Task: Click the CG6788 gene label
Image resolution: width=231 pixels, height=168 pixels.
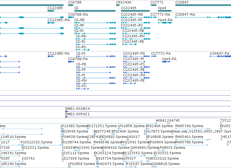Action: coord(75,2)
